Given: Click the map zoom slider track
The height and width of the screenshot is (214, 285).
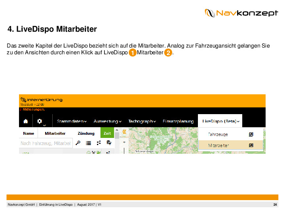Looking at the screenshot, I should pyautogui.click(x=124, y=151).
